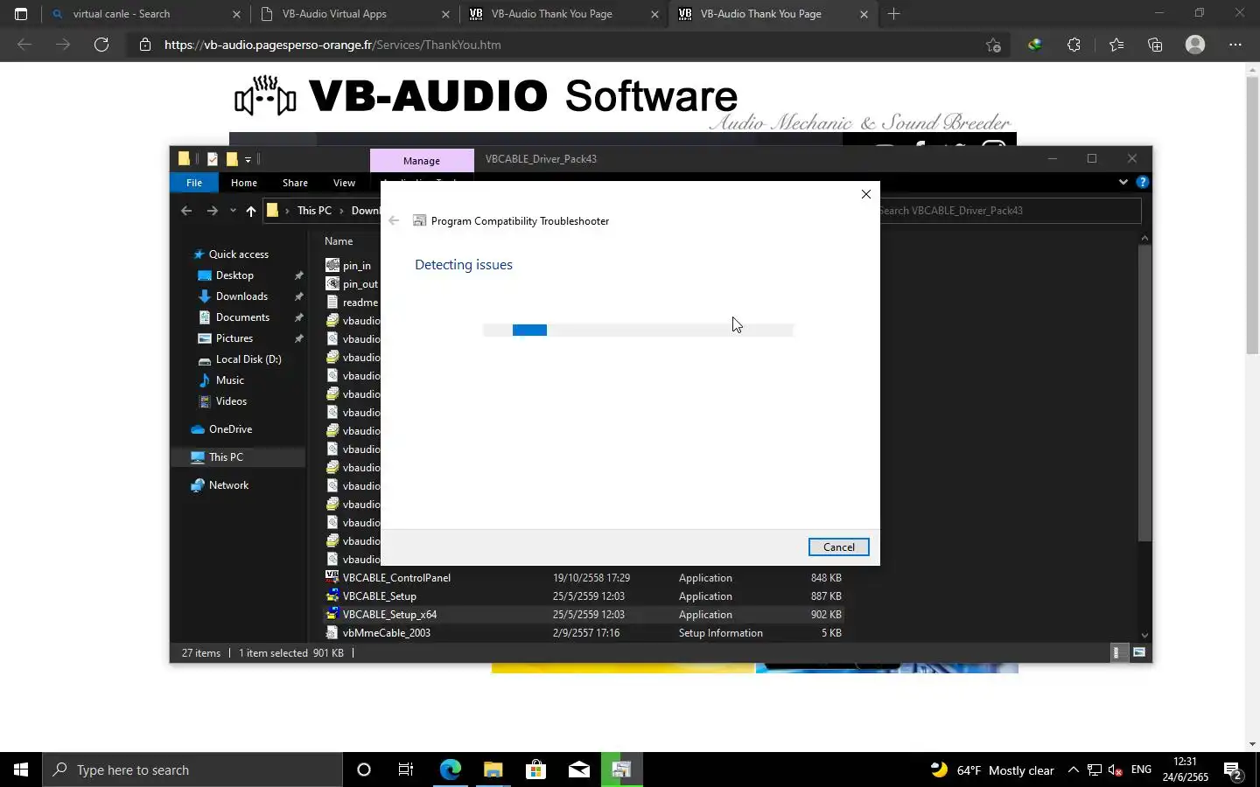Viewport: 1260px width, 787px height.
Task: Select VBCABLE_Setup application file
Action: (379, 596)
